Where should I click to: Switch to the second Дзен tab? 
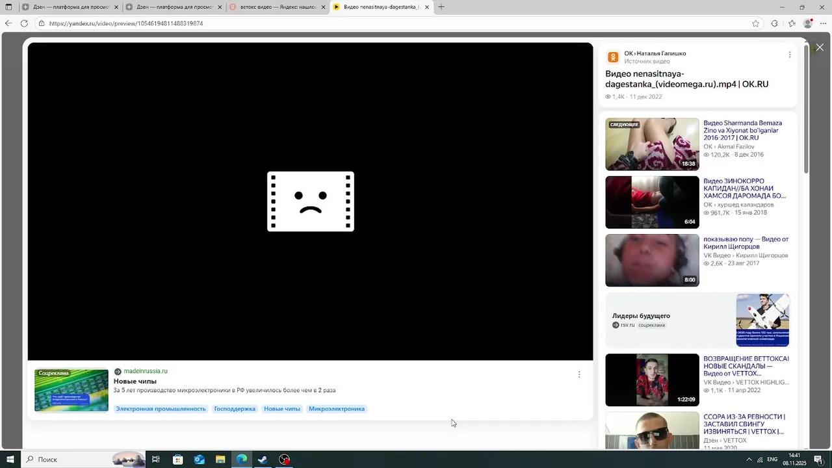(174, 7)
